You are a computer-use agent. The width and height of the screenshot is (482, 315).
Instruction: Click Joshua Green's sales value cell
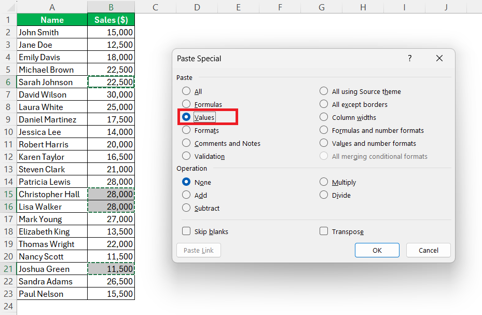click(x=111, y=269)
